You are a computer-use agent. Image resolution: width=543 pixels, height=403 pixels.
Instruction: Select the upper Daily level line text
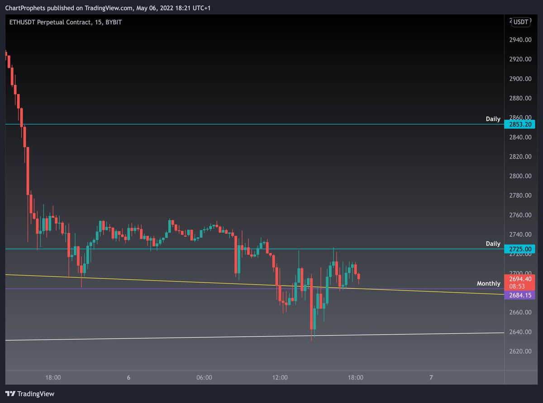[493, 119]
